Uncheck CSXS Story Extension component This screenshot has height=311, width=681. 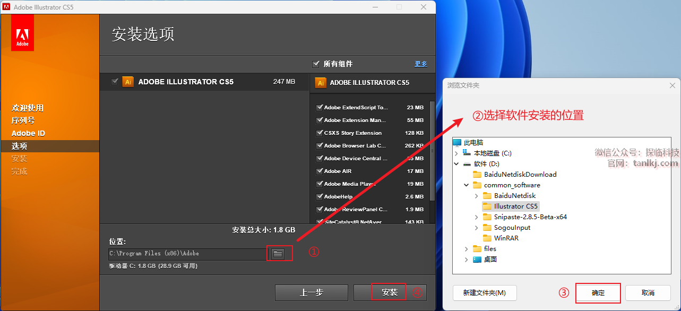coord(320,133)
